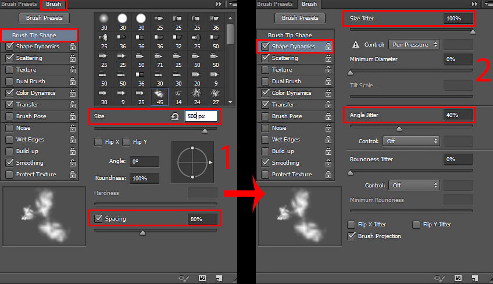Open the Control dropdown under Angle Jitter

(411, 141)
